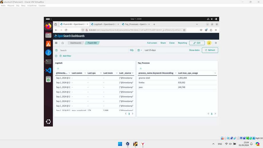Open a new Firefox tab
Viewport: 263px width, 148px height.
coord(154,24)
